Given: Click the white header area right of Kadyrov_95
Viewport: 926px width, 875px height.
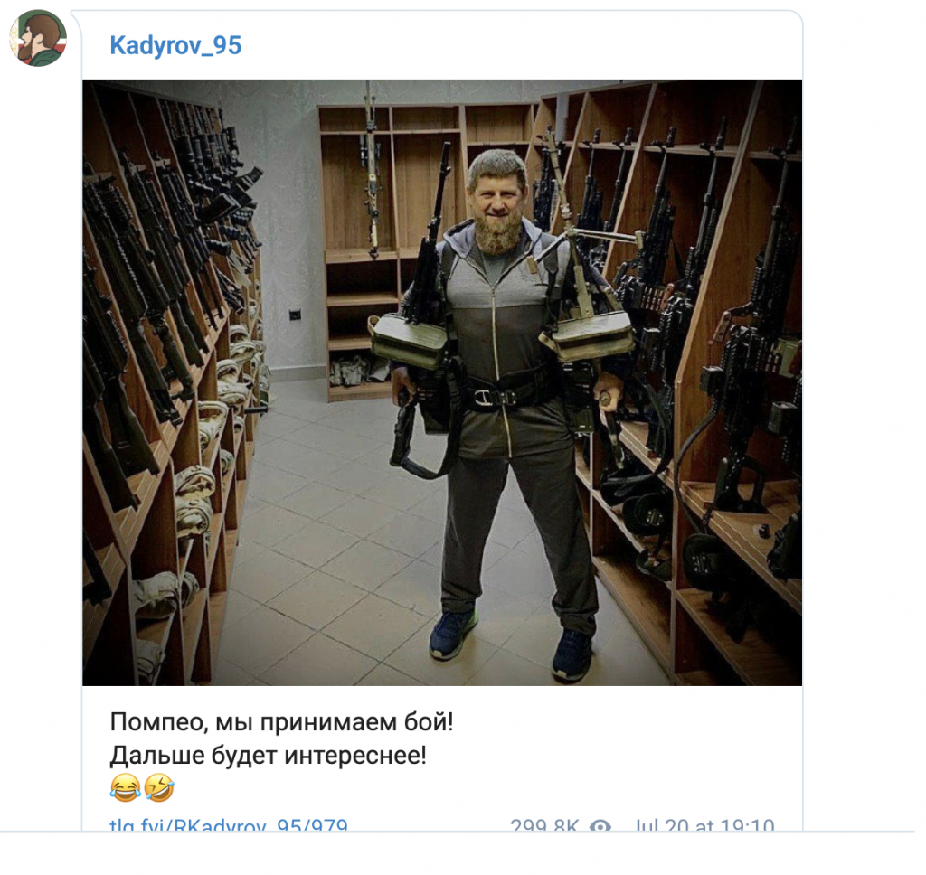Looking at the screenshot, I should tap(520, 45).
